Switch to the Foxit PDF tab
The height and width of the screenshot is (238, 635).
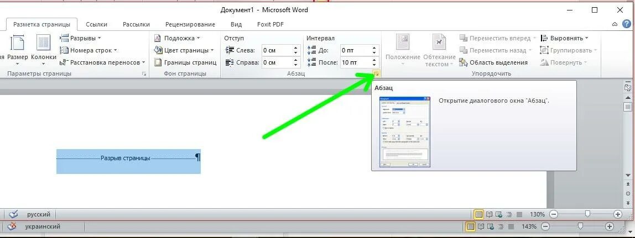[x=270, y=24]
